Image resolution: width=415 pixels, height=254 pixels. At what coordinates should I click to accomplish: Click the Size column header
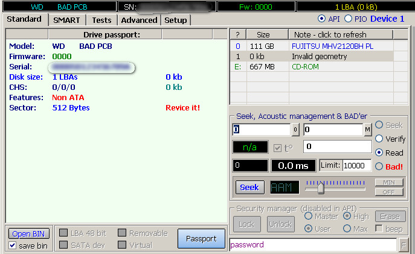coord(268,34)
